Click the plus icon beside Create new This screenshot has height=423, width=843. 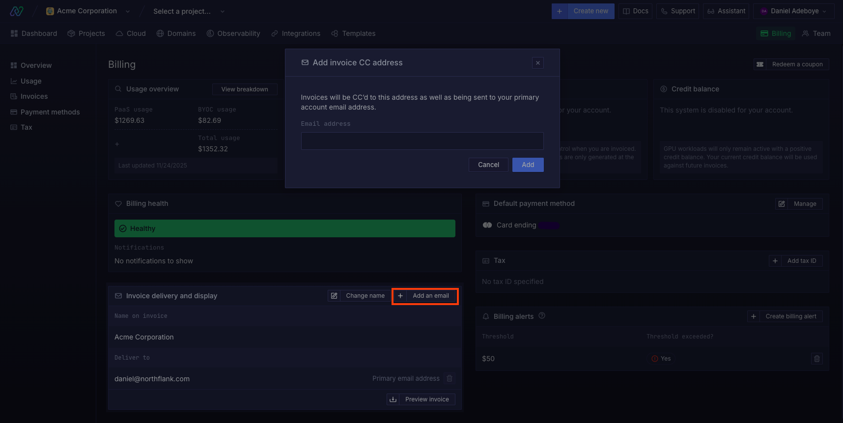pos(560,11)
